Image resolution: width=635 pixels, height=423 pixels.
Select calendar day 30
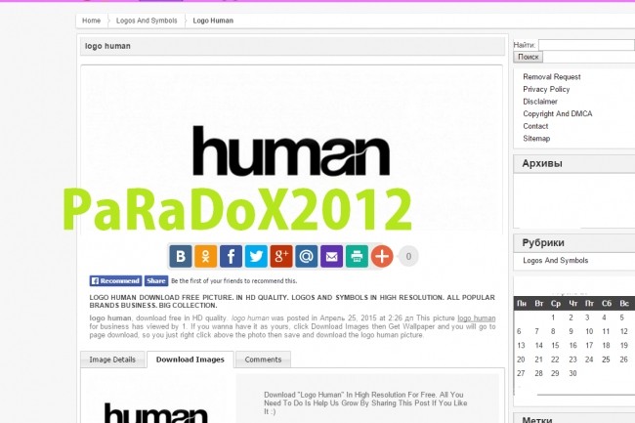coord(572,373)
